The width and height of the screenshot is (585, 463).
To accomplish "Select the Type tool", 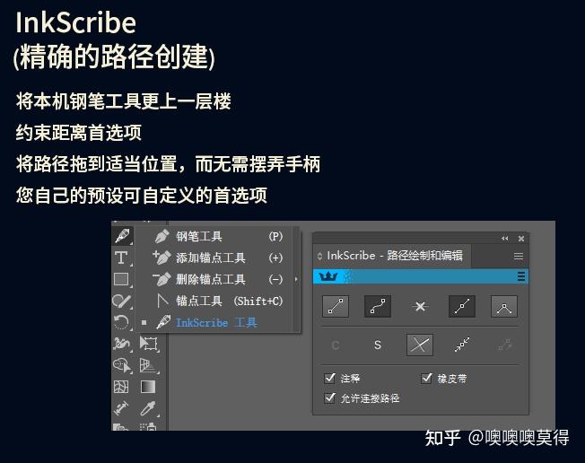I will (121, 258).
